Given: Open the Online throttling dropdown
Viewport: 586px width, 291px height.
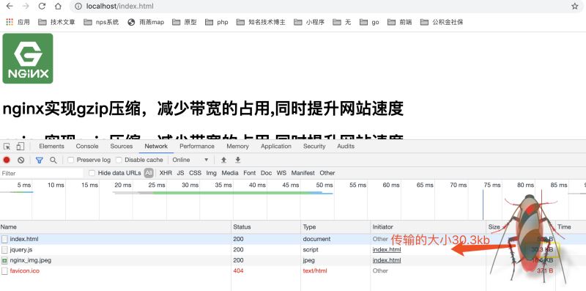Looking at the screenshot, I should 190,160.
